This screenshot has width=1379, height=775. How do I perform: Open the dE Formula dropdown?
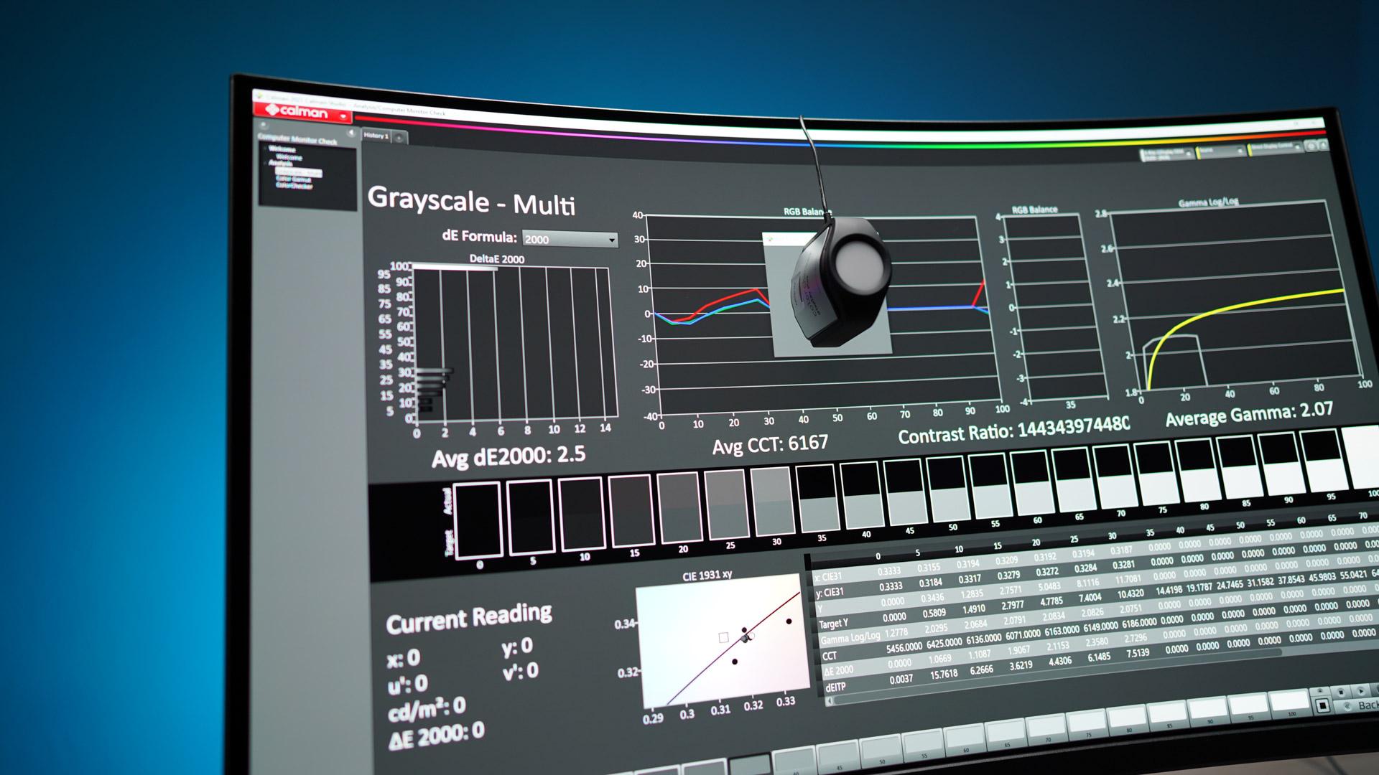[x=570, y=239]
